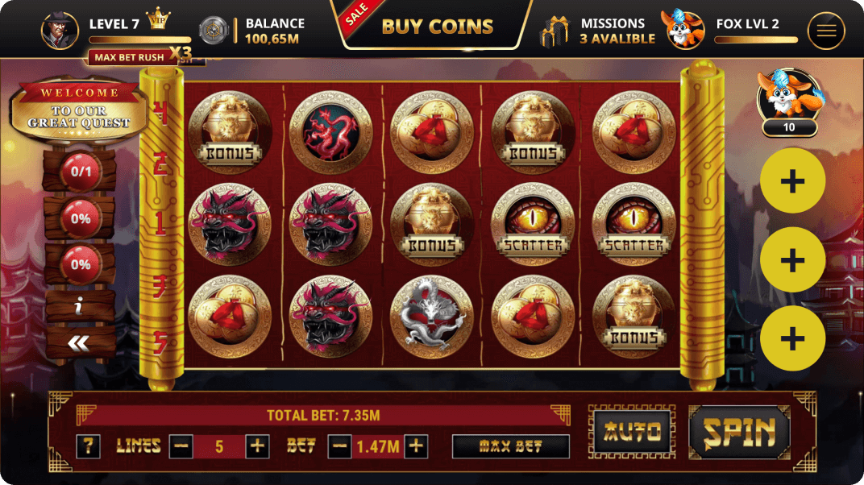Click the MAX BET button
864x485 pixels.
click(510, 446)
